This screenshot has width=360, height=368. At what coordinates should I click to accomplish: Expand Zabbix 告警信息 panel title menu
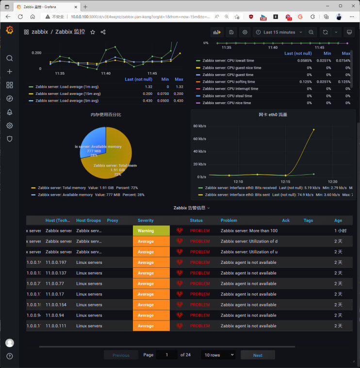coord(192,208)
